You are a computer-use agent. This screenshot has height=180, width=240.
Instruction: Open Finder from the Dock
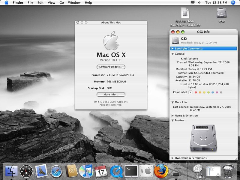pos(11,171)
